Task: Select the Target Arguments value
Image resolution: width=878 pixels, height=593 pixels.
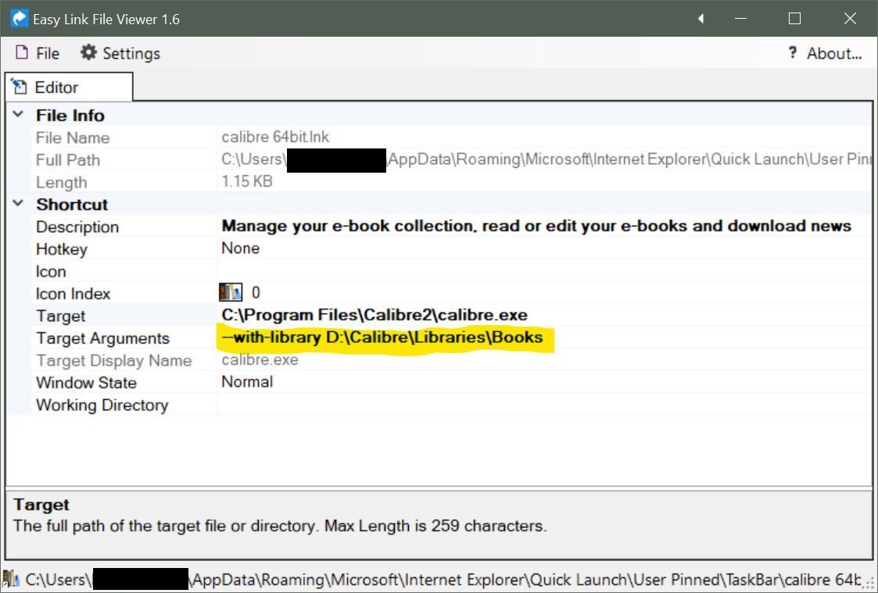Action: pos(382,338)
